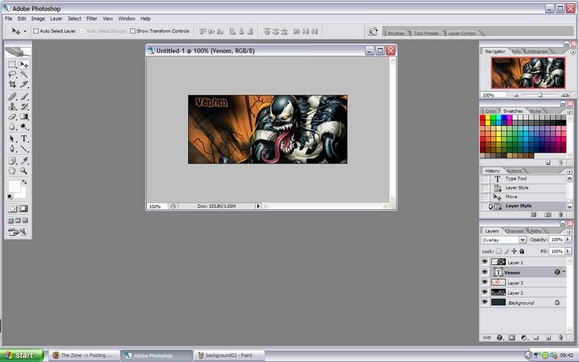
Task: Select the Zoom tool
Action: click(24, 171)
